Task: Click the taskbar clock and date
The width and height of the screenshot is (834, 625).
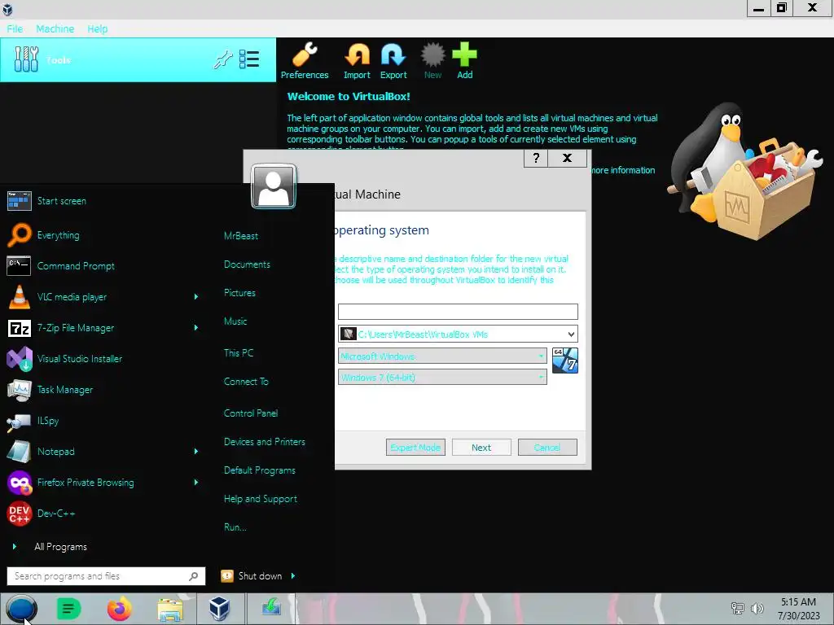Action: (x=798, y=609)
